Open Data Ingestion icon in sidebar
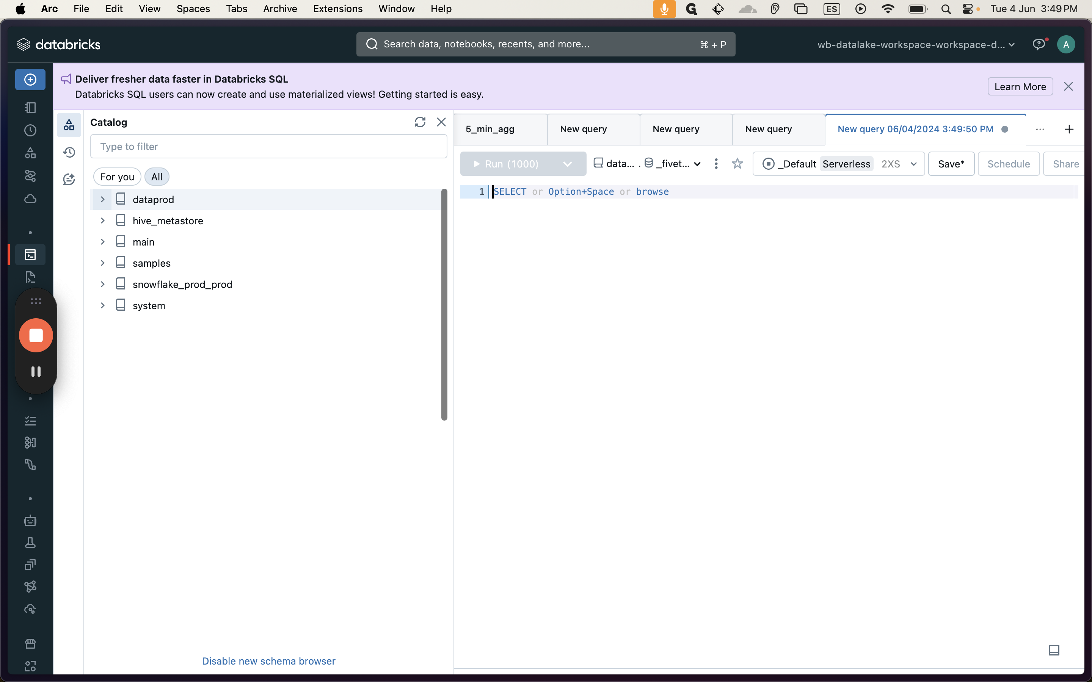 pos(30,443)
